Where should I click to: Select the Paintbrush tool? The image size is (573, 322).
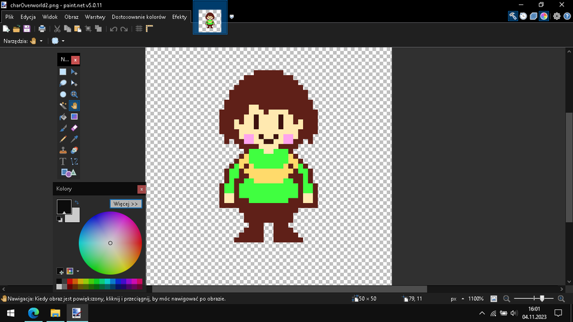click(63, 128)
